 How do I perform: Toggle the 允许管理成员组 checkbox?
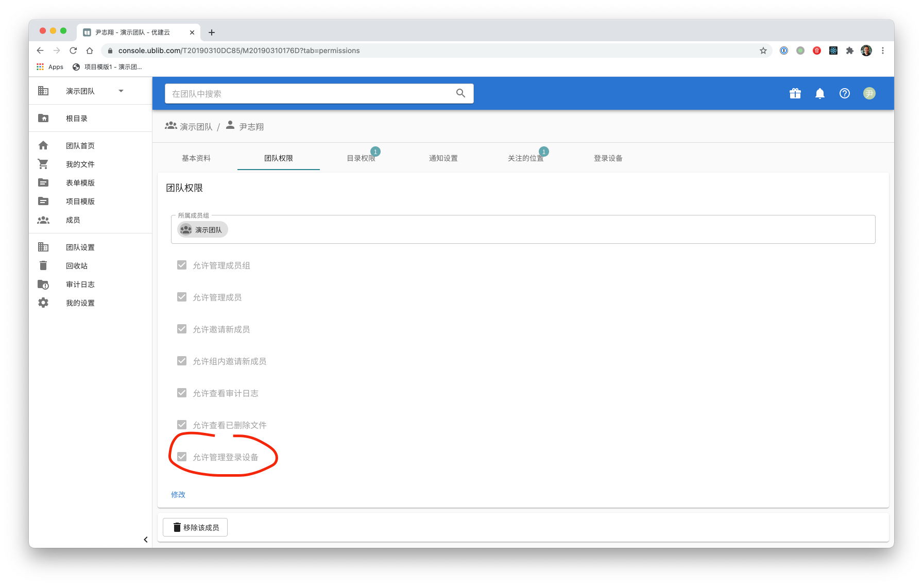[x=182, y=265]
